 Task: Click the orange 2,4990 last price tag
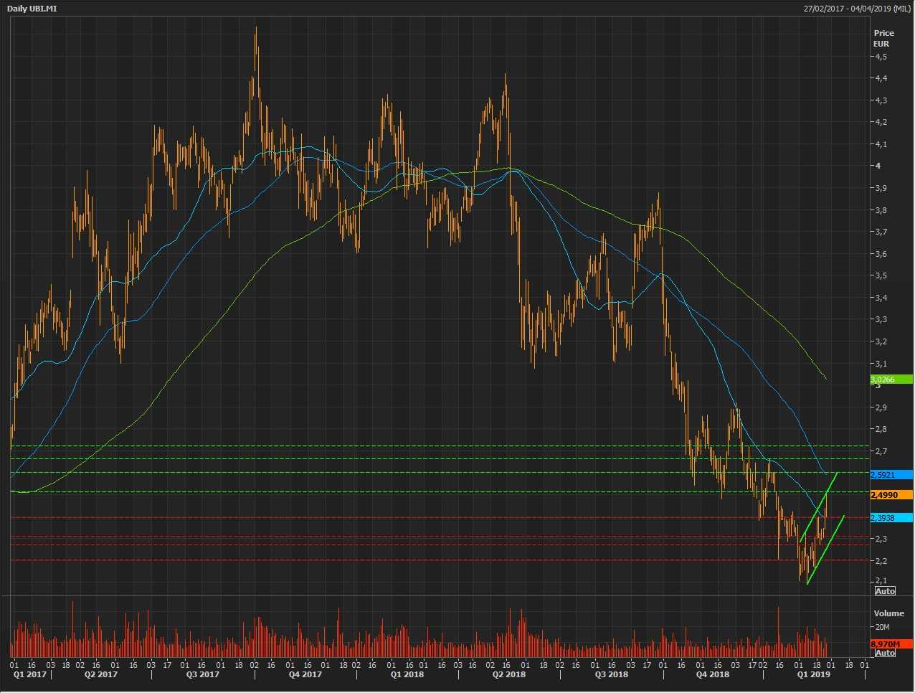[x=891, y=495]
